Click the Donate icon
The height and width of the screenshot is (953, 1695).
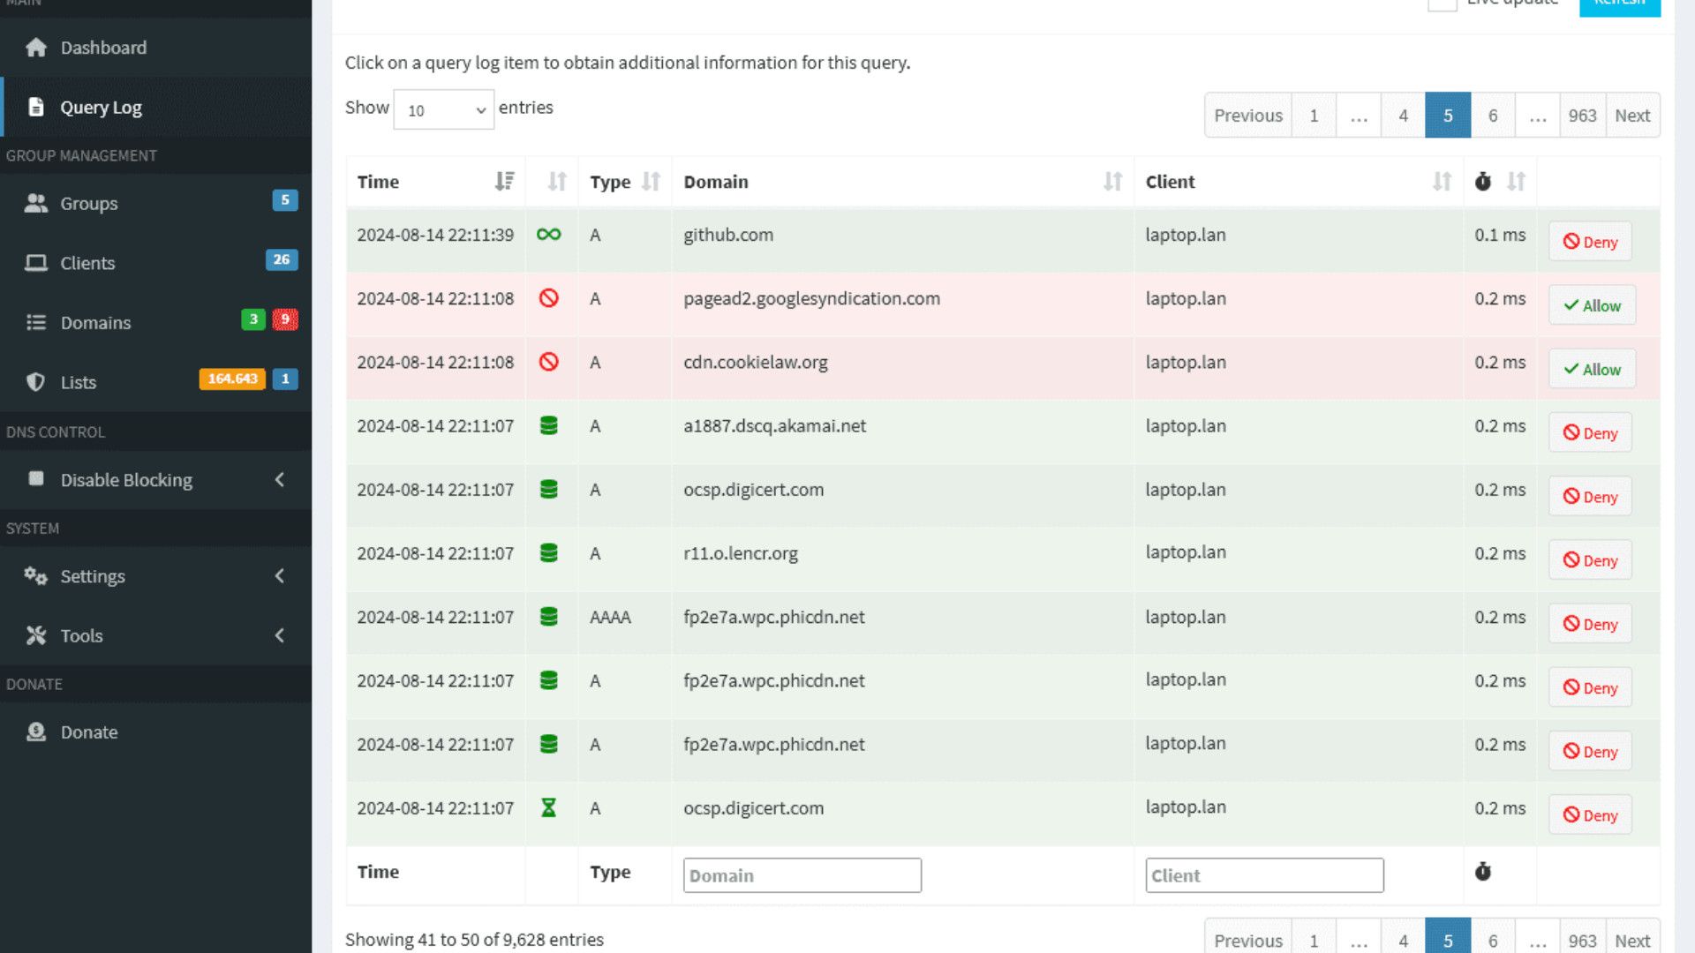(x=36, y=732)
